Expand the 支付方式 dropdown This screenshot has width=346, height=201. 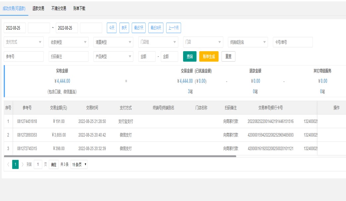24,42
